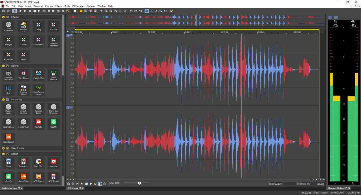Run Truncate Silence
The height and width of the screenshot is (195, 361).
pyautogui.click(x=23, y=90)
